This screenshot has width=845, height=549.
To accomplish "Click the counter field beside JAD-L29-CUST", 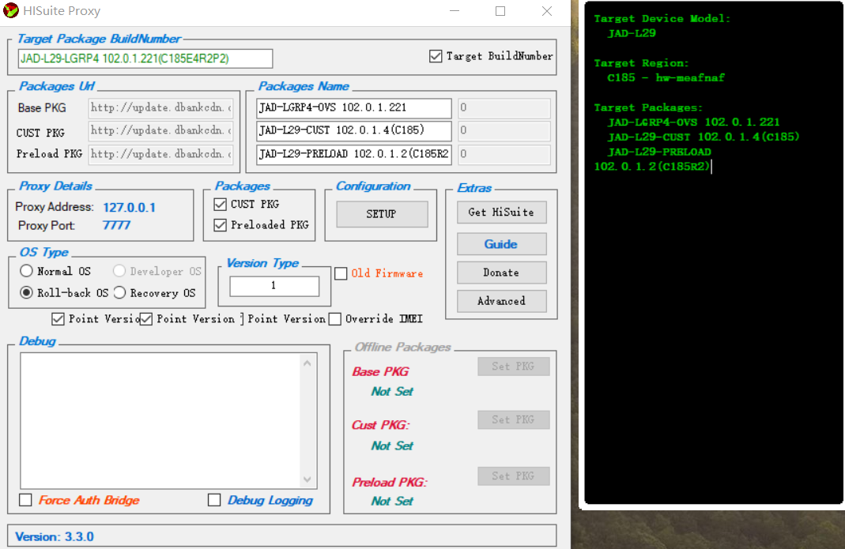I will point(504,130).
